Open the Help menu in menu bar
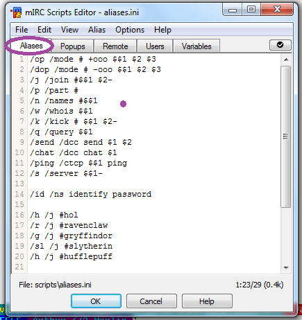 162,30
